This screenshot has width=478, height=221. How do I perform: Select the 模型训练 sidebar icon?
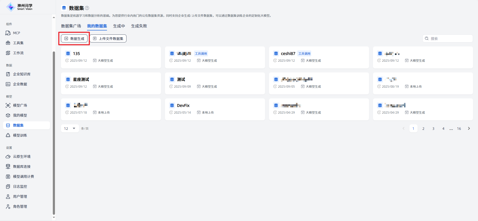tap(8, 135)
